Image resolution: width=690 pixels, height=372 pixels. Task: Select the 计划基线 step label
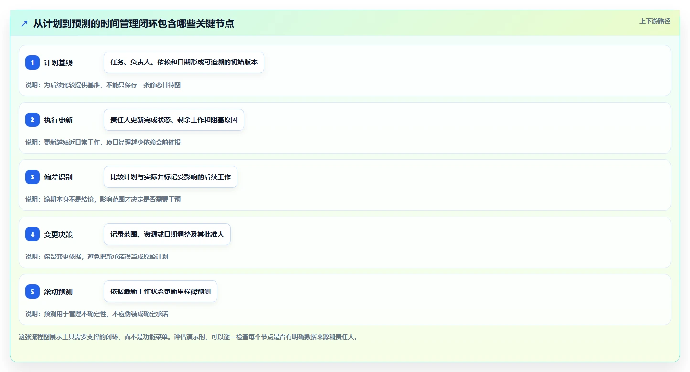pos(58,63)
